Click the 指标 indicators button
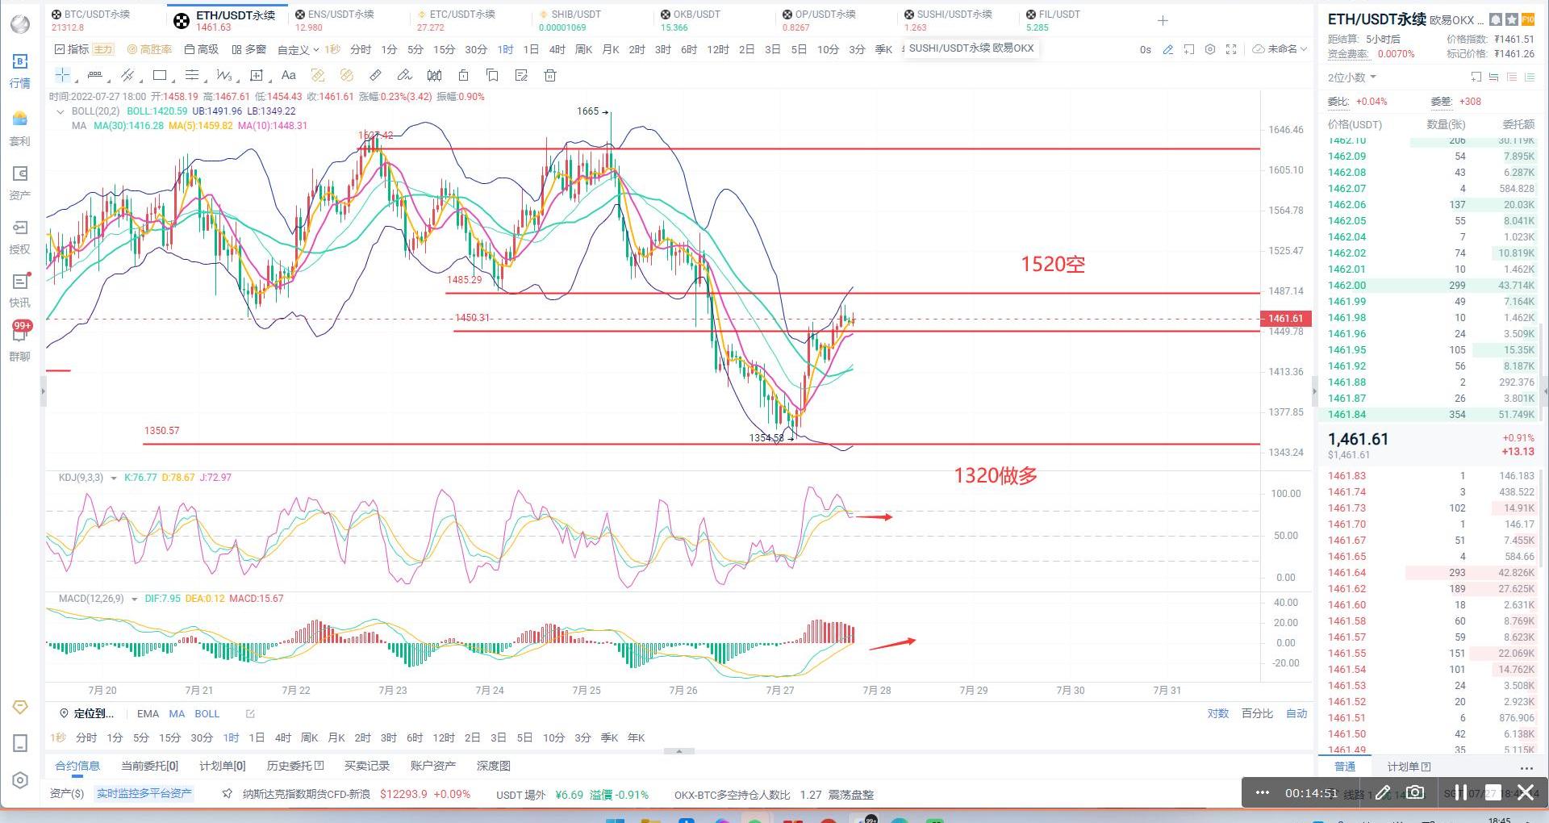The height and width of the screenshot is (823, 1549). point(72,49)
